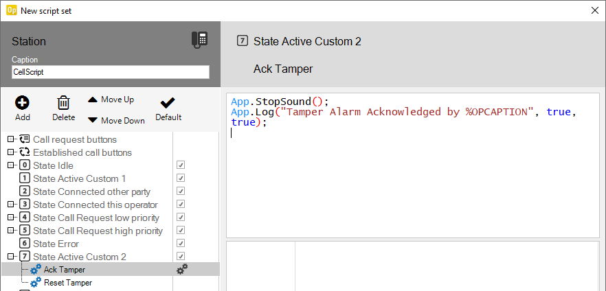Viewport: 606px width, 291px height.
Task: Select the Reset Tamper script item
Action: pos(67,283)
